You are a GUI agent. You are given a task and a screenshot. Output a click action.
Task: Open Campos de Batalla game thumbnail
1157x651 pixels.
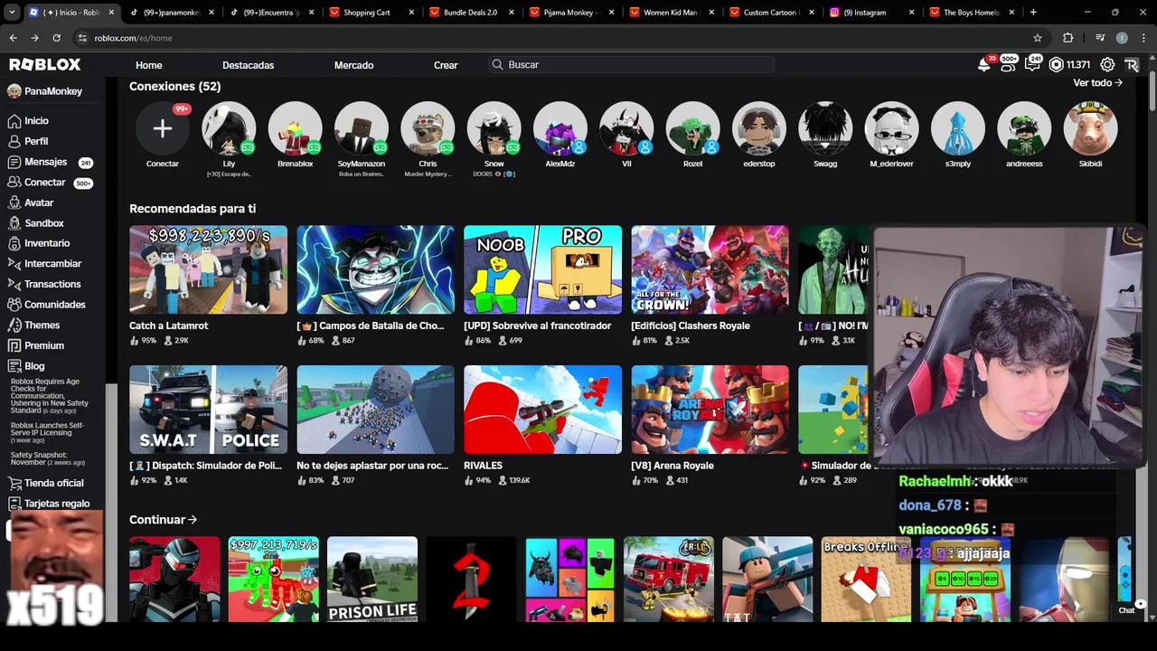[375, 269]
